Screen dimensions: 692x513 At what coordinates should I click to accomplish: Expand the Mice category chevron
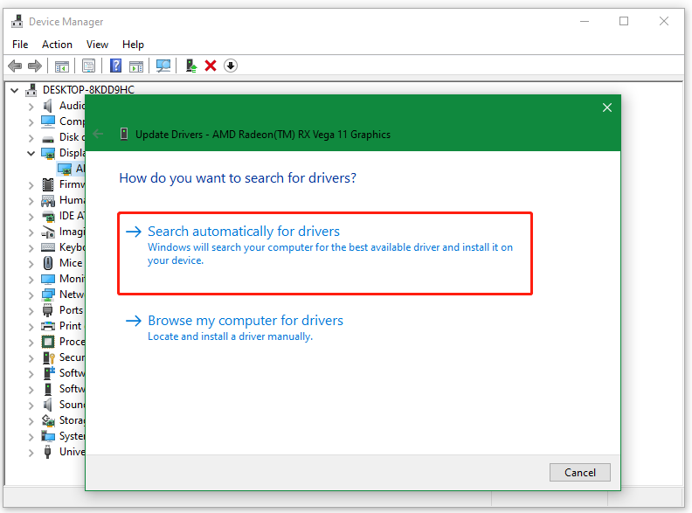(31, 264)
